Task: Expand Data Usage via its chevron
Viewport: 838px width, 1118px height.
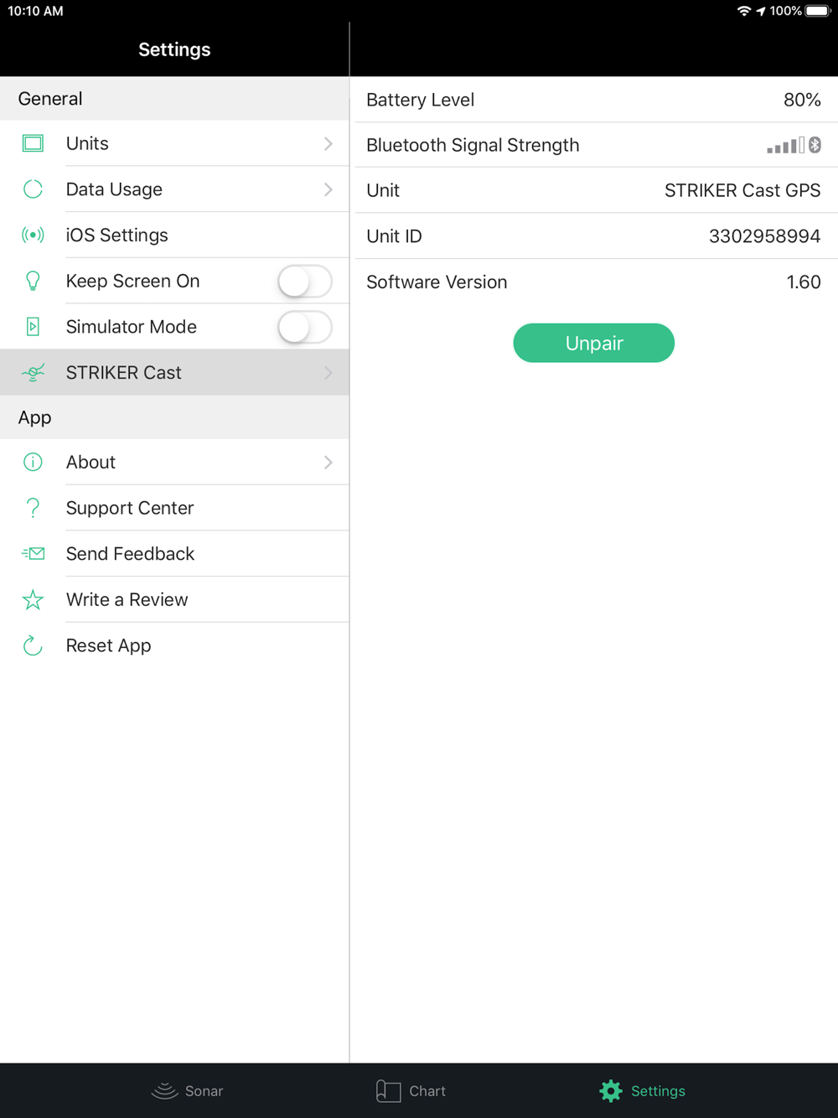Action: (328, 190)
